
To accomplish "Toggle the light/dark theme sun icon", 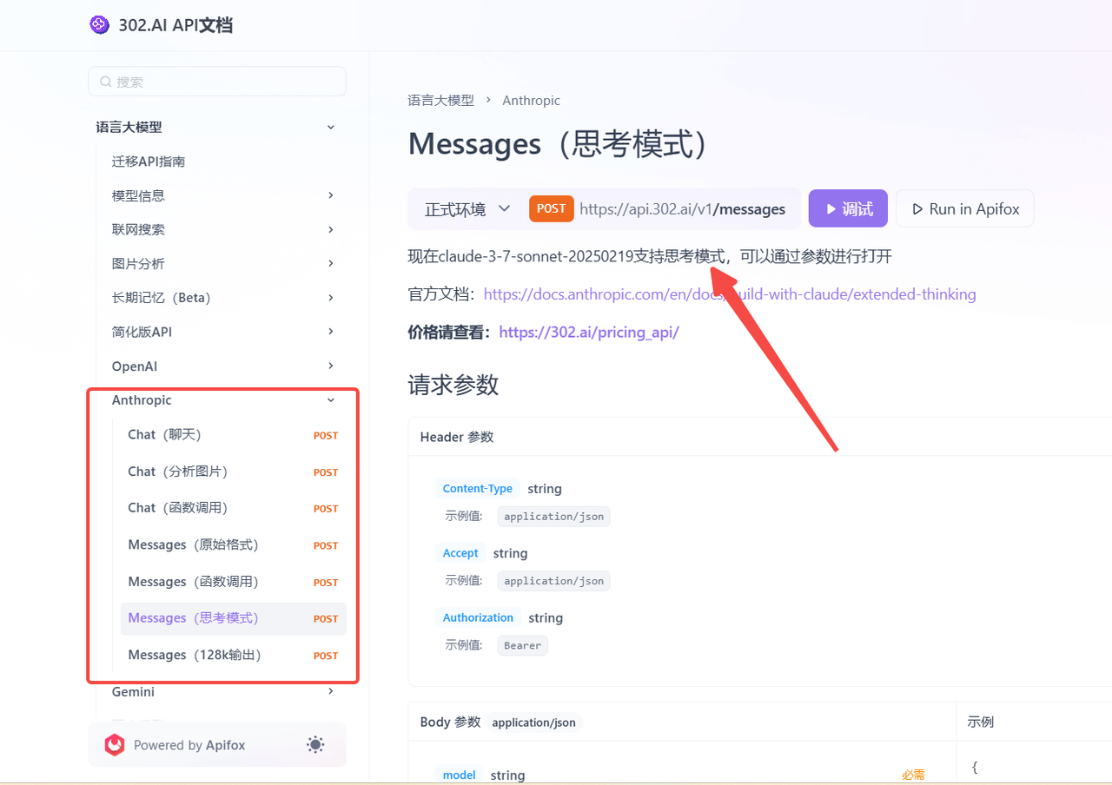I will click(315, 745).
